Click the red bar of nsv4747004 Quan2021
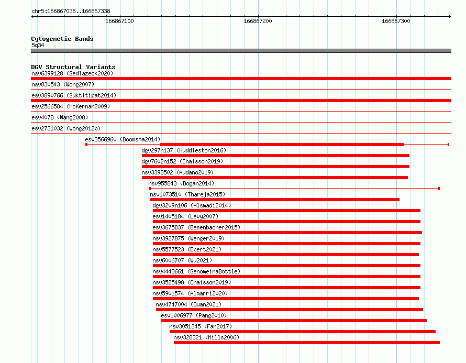Viewport: 466px width, 363px height. [x=290, y=310]
